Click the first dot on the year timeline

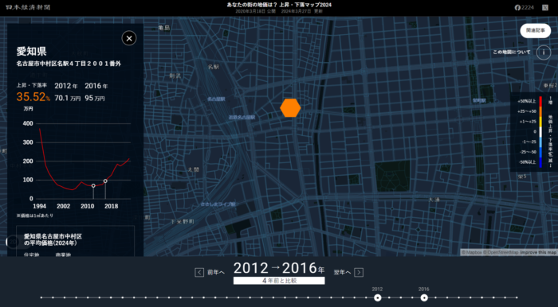tap(41, 297)
